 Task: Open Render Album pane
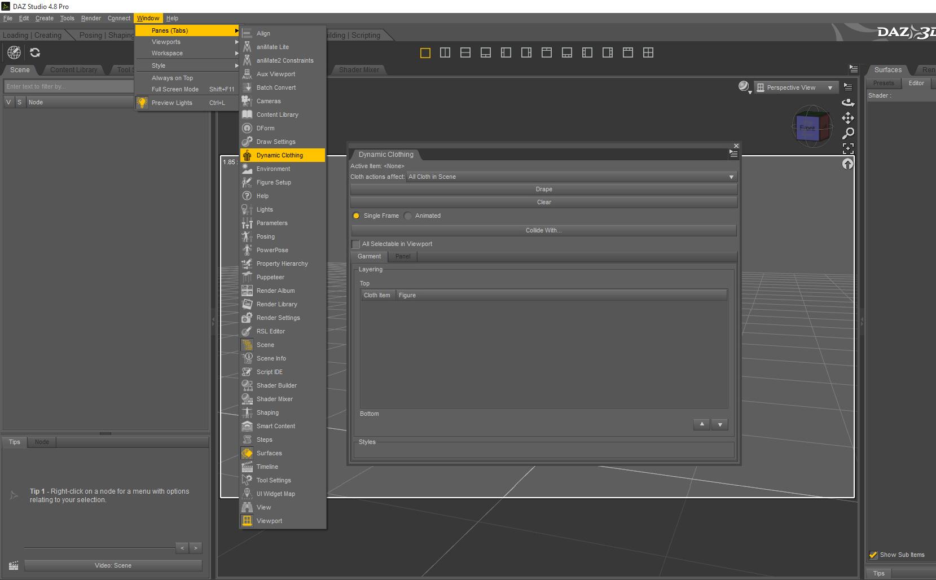click(x=283, y=291)
